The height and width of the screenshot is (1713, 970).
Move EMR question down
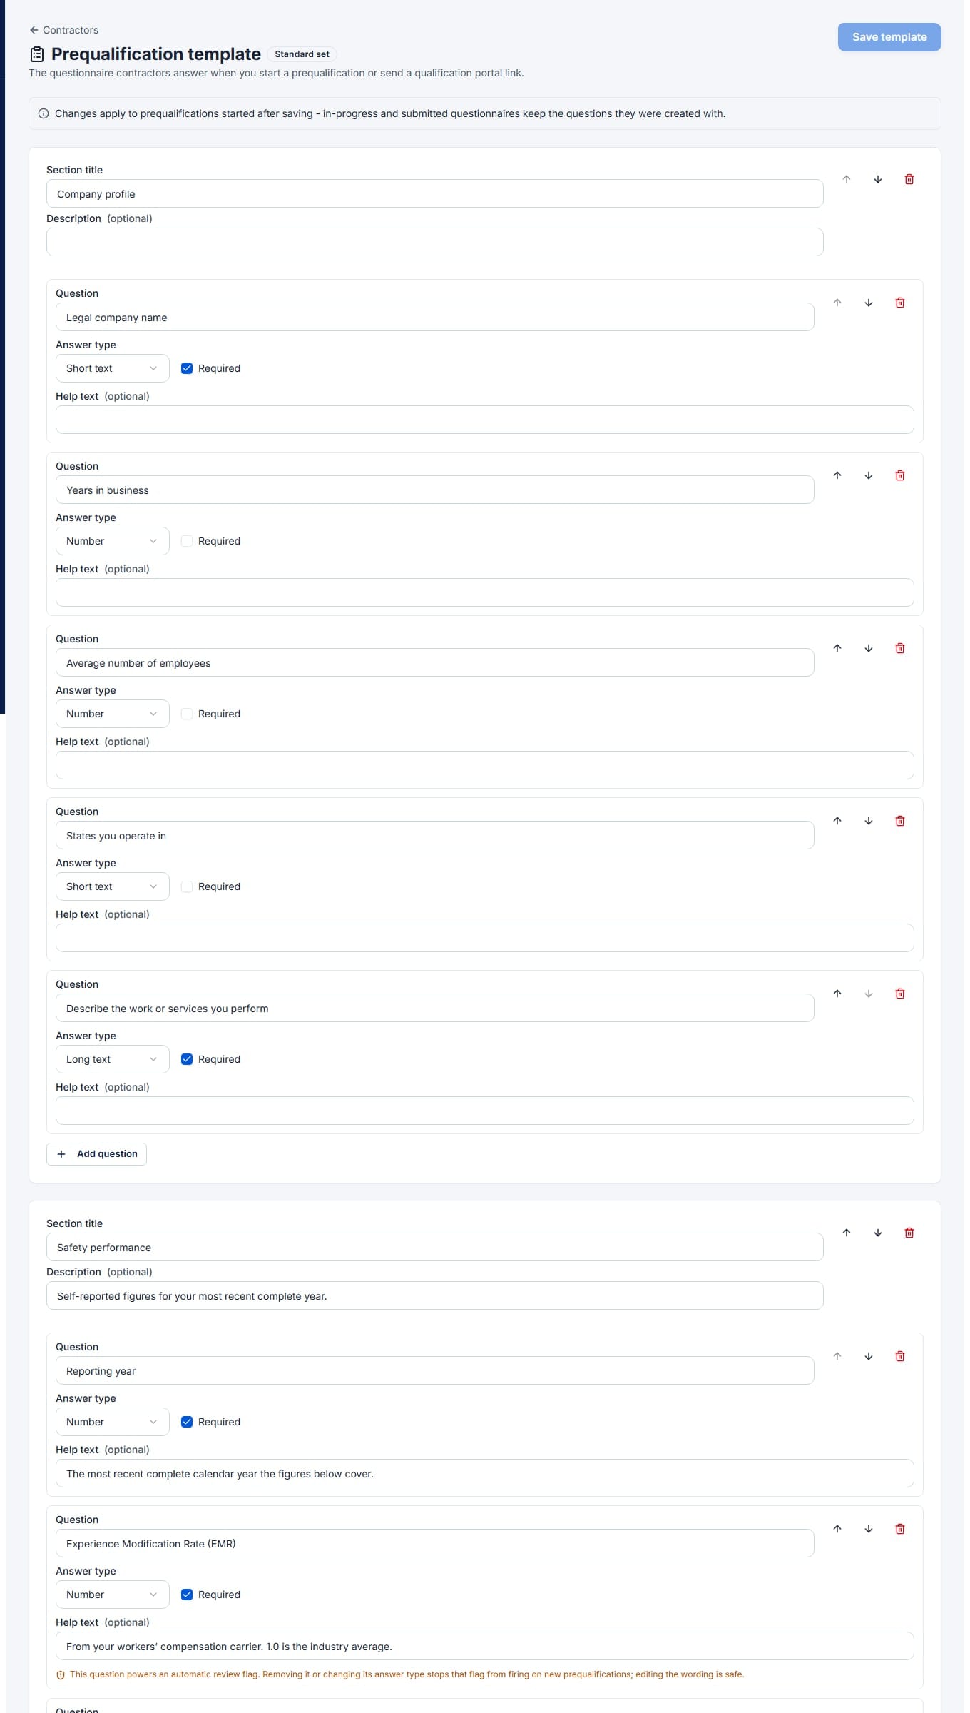tap(869, 1529)
